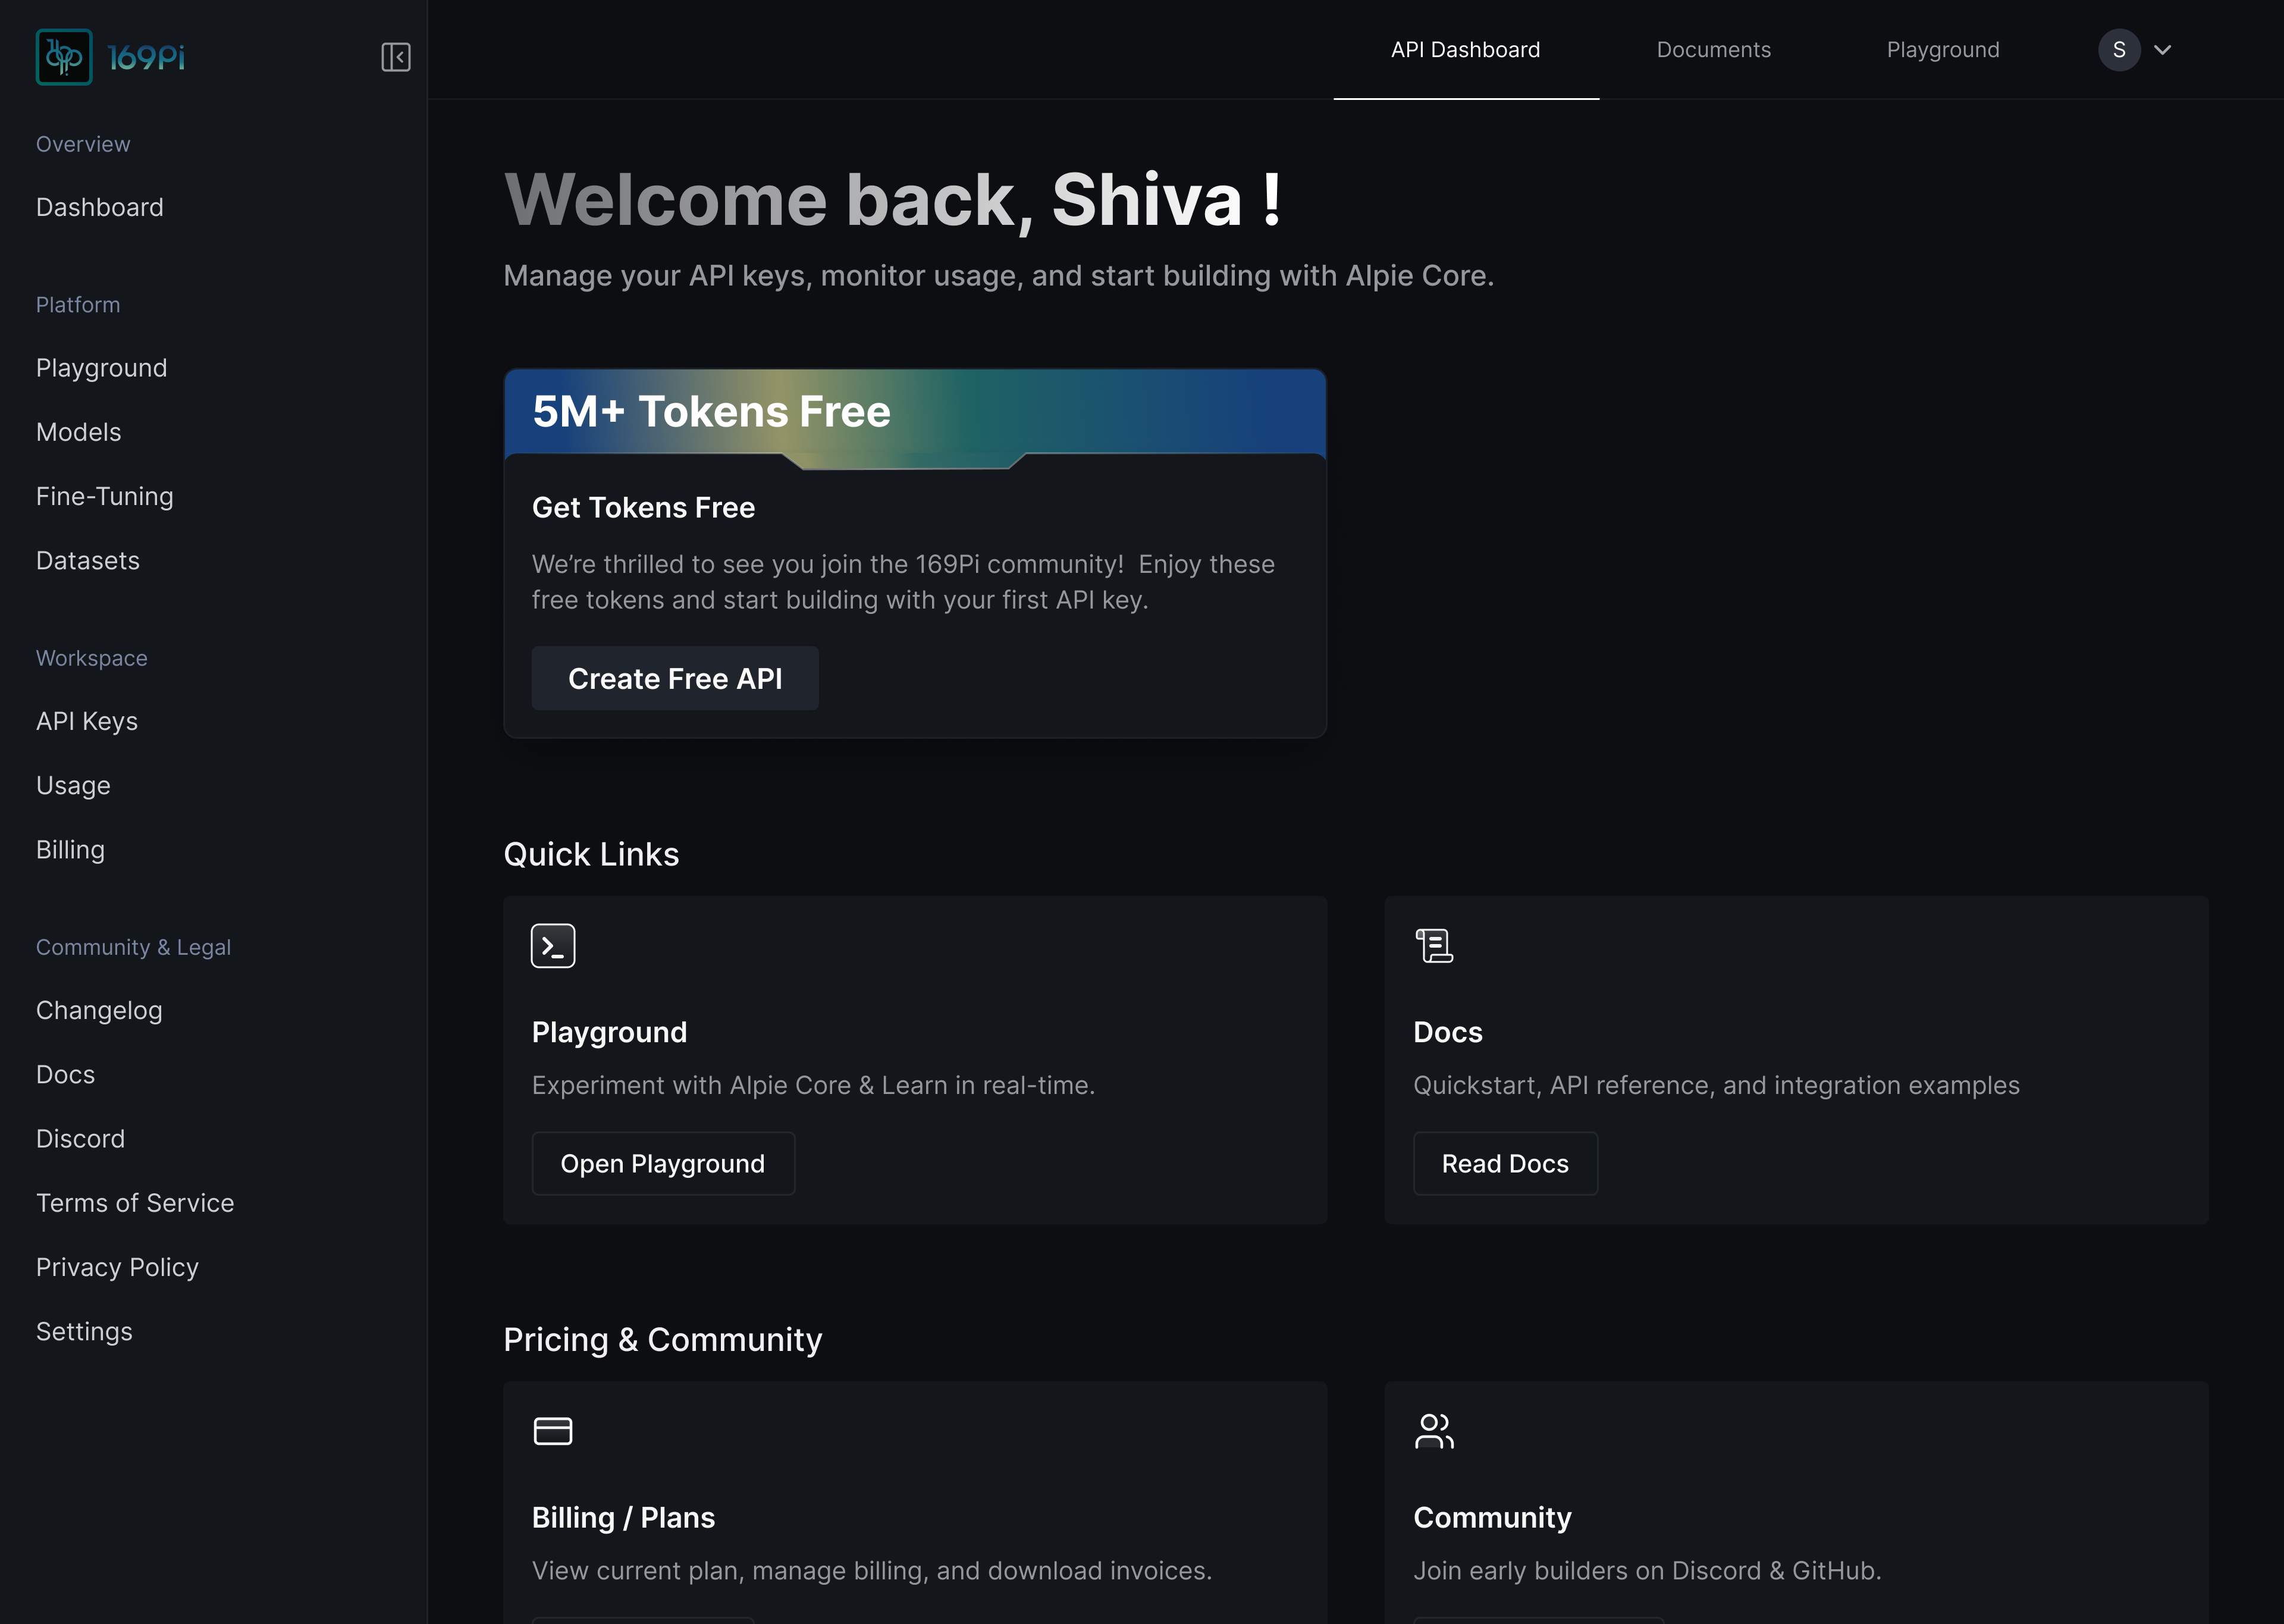Click the Create Free API button
The height and width of the screenshot is (1624, 2284).
pos(674,678)
